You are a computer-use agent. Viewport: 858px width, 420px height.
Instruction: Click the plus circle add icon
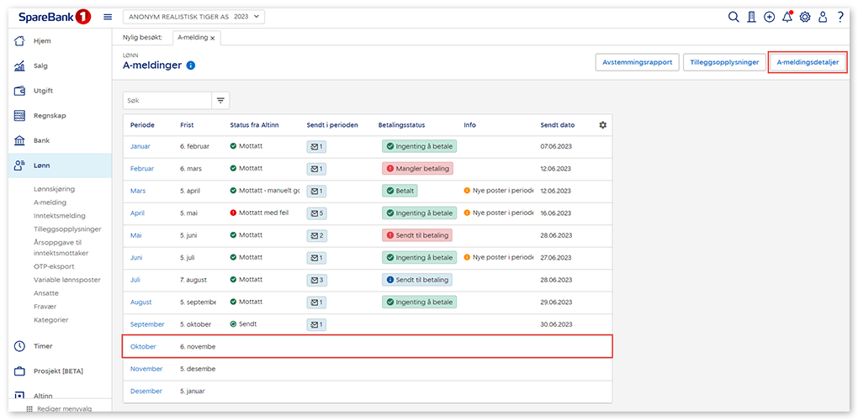769,17
